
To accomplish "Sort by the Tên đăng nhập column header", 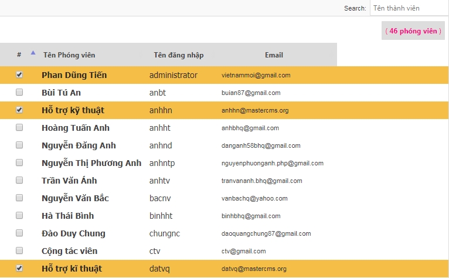I will point(179,55).
